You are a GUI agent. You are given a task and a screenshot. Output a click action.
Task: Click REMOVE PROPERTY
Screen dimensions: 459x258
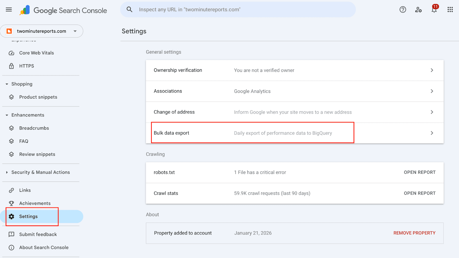pyautogui.click(x=414, y=233)
